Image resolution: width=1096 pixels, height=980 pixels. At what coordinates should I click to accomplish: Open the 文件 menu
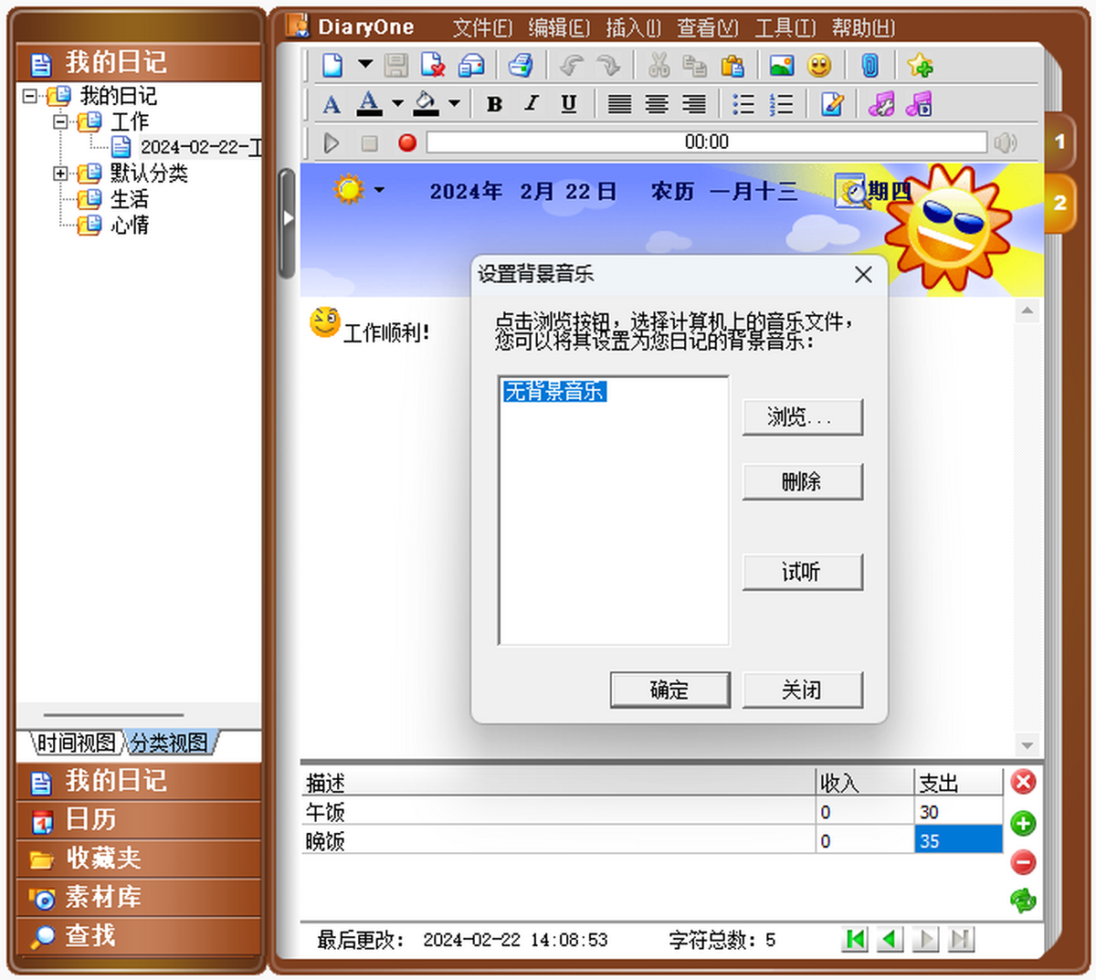pyautogui.click(x=482, y=28)
